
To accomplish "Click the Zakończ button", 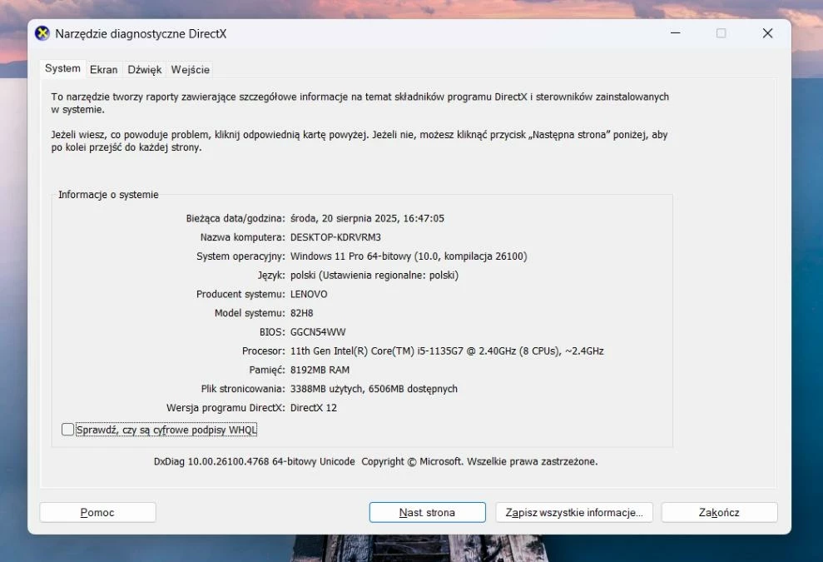I will (719, 512).
